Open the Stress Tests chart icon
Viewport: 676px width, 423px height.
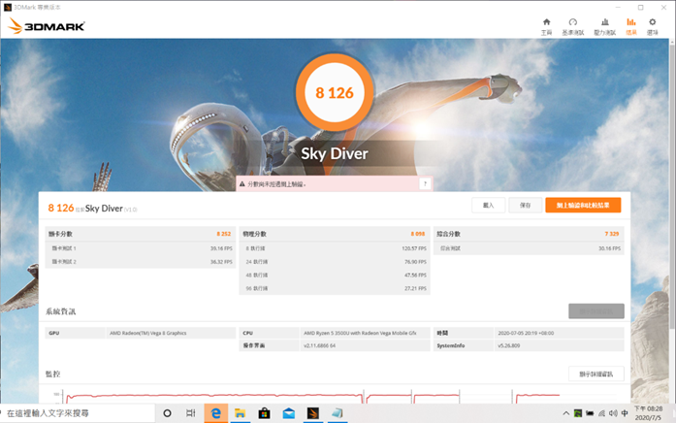click(x=605, y=26)
